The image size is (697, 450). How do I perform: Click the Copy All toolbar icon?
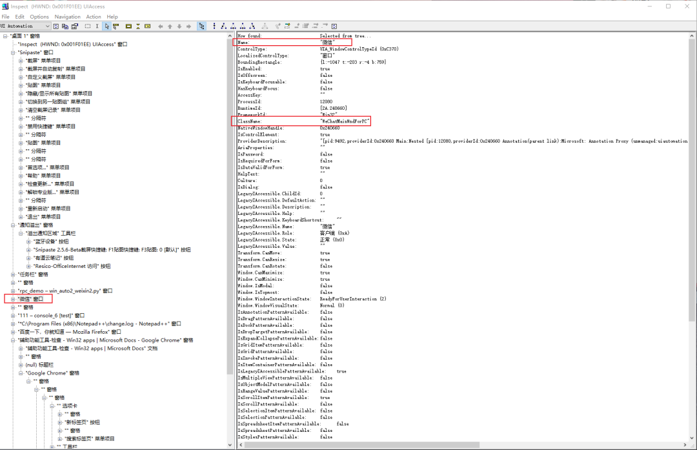point(64,26)
